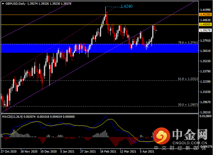The height and width of the screenshot is (155, 213).
Task: Click the orange 1.41350 price tag
Action: [x=205, y=14]
